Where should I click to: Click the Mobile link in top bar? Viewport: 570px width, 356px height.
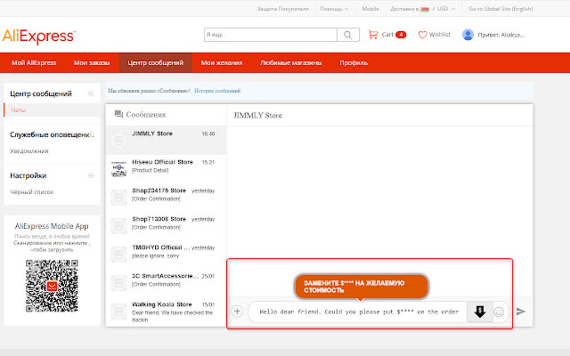[x=370, y=9]
